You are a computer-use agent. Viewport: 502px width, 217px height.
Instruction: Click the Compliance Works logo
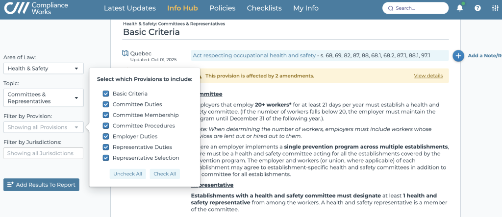(x=34, y=8)
